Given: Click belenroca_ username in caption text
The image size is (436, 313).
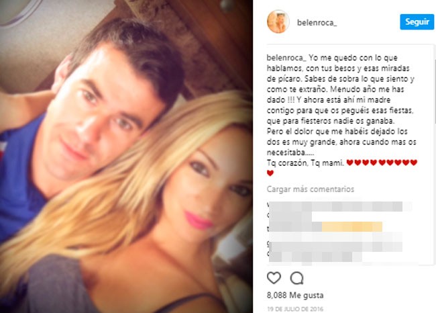Looking at the screenshot, I should 286,58.
